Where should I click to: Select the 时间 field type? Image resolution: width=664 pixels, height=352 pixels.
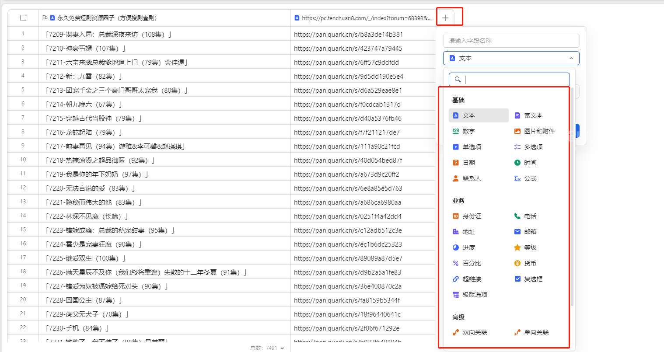pos(525,163)
